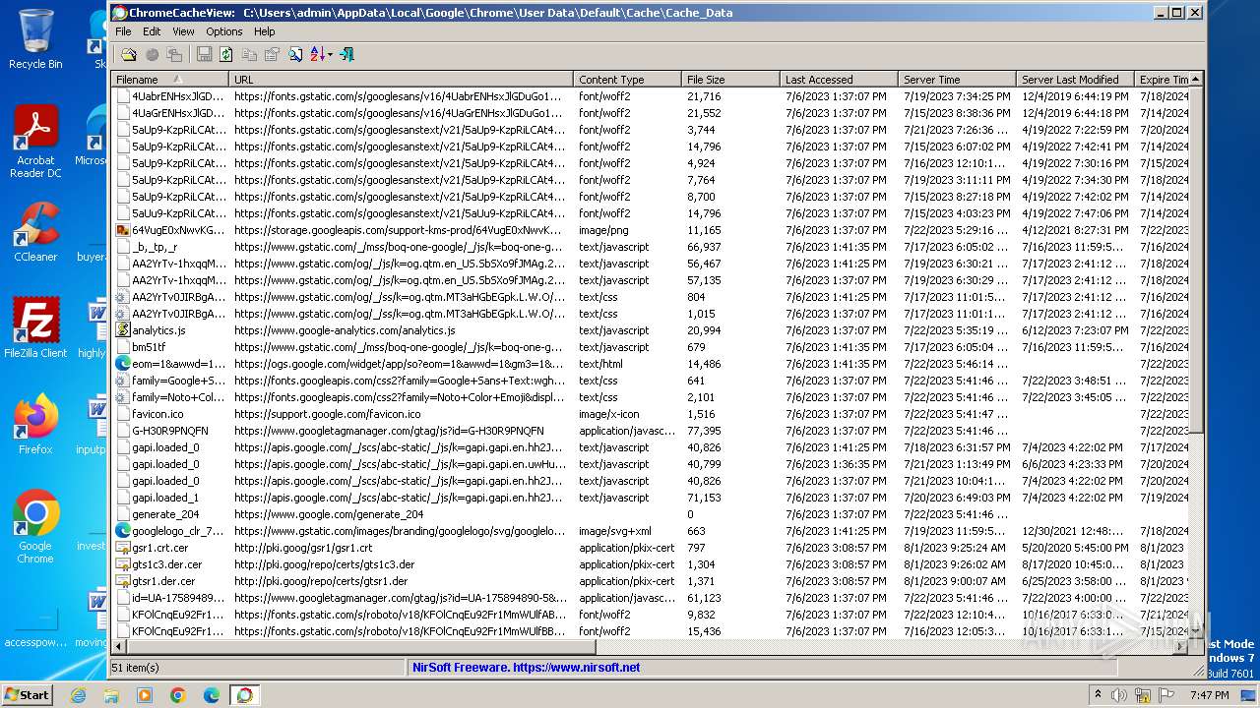Open Windows Explorer folder in taskbar
Viewport: 1260px width, 708px height.
(111, 695)
